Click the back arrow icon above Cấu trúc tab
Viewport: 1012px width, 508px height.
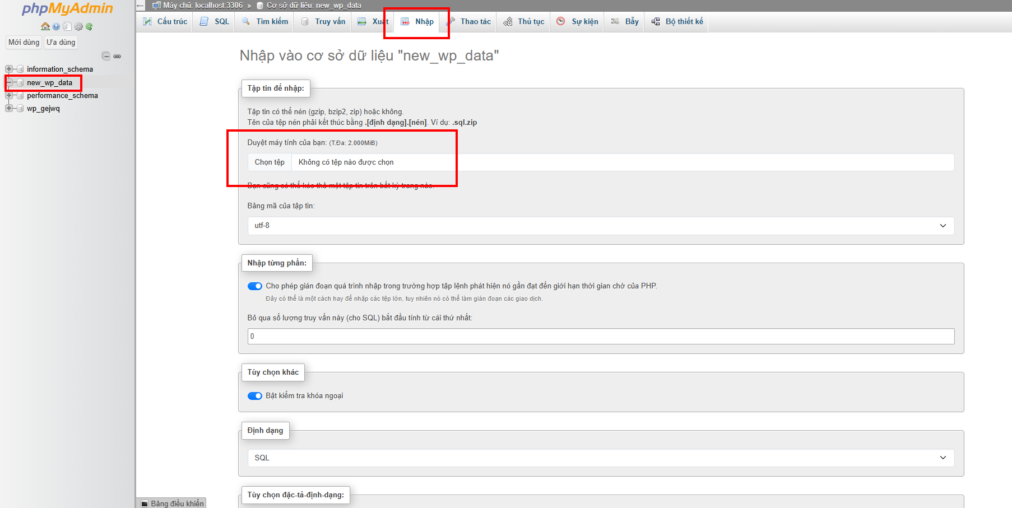141,6
